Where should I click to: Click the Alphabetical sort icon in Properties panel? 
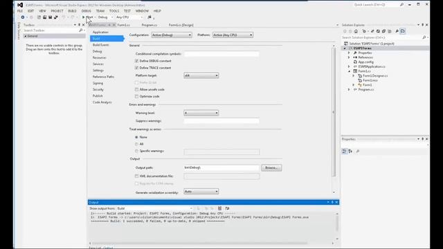[350, 151]
